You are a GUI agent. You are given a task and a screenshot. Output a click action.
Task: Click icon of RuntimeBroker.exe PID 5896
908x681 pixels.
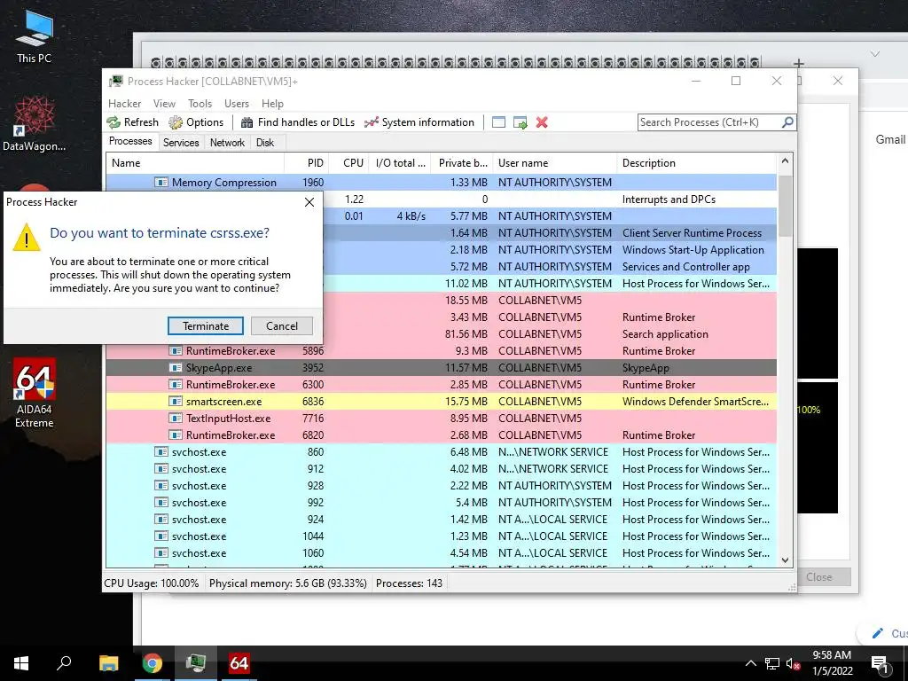(x=175, y=351)
